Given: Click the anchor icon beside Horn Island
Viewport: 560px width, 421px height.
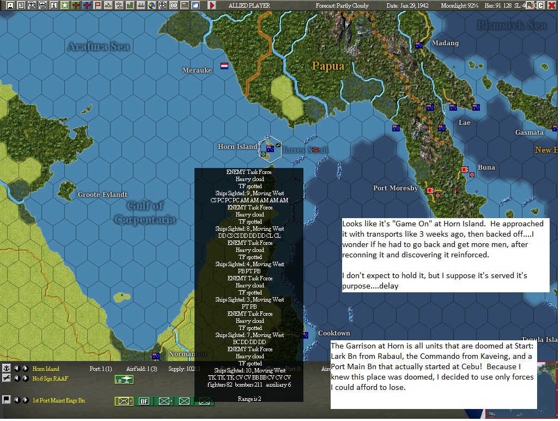Looking at the screenshot, I should 6,368.
